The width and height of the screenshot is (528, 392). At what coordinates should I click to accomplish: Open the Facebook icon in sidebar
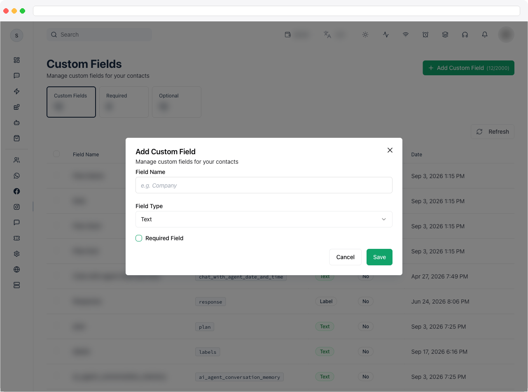16,191
